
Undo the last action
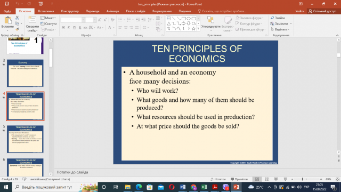18,4
